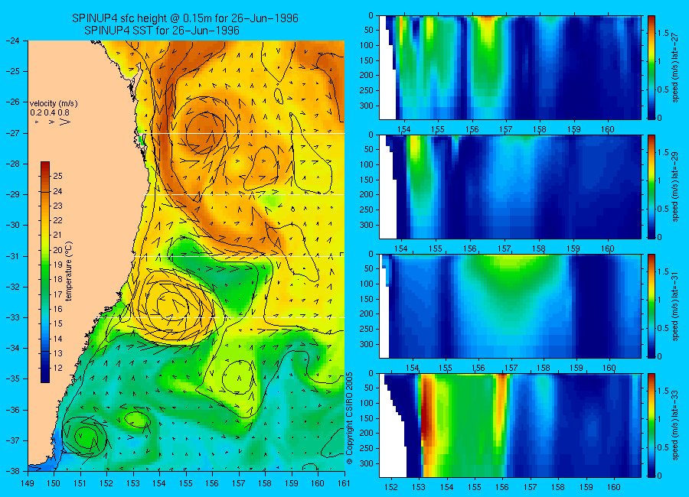Click the speed color bar for lat=-29

651,187
